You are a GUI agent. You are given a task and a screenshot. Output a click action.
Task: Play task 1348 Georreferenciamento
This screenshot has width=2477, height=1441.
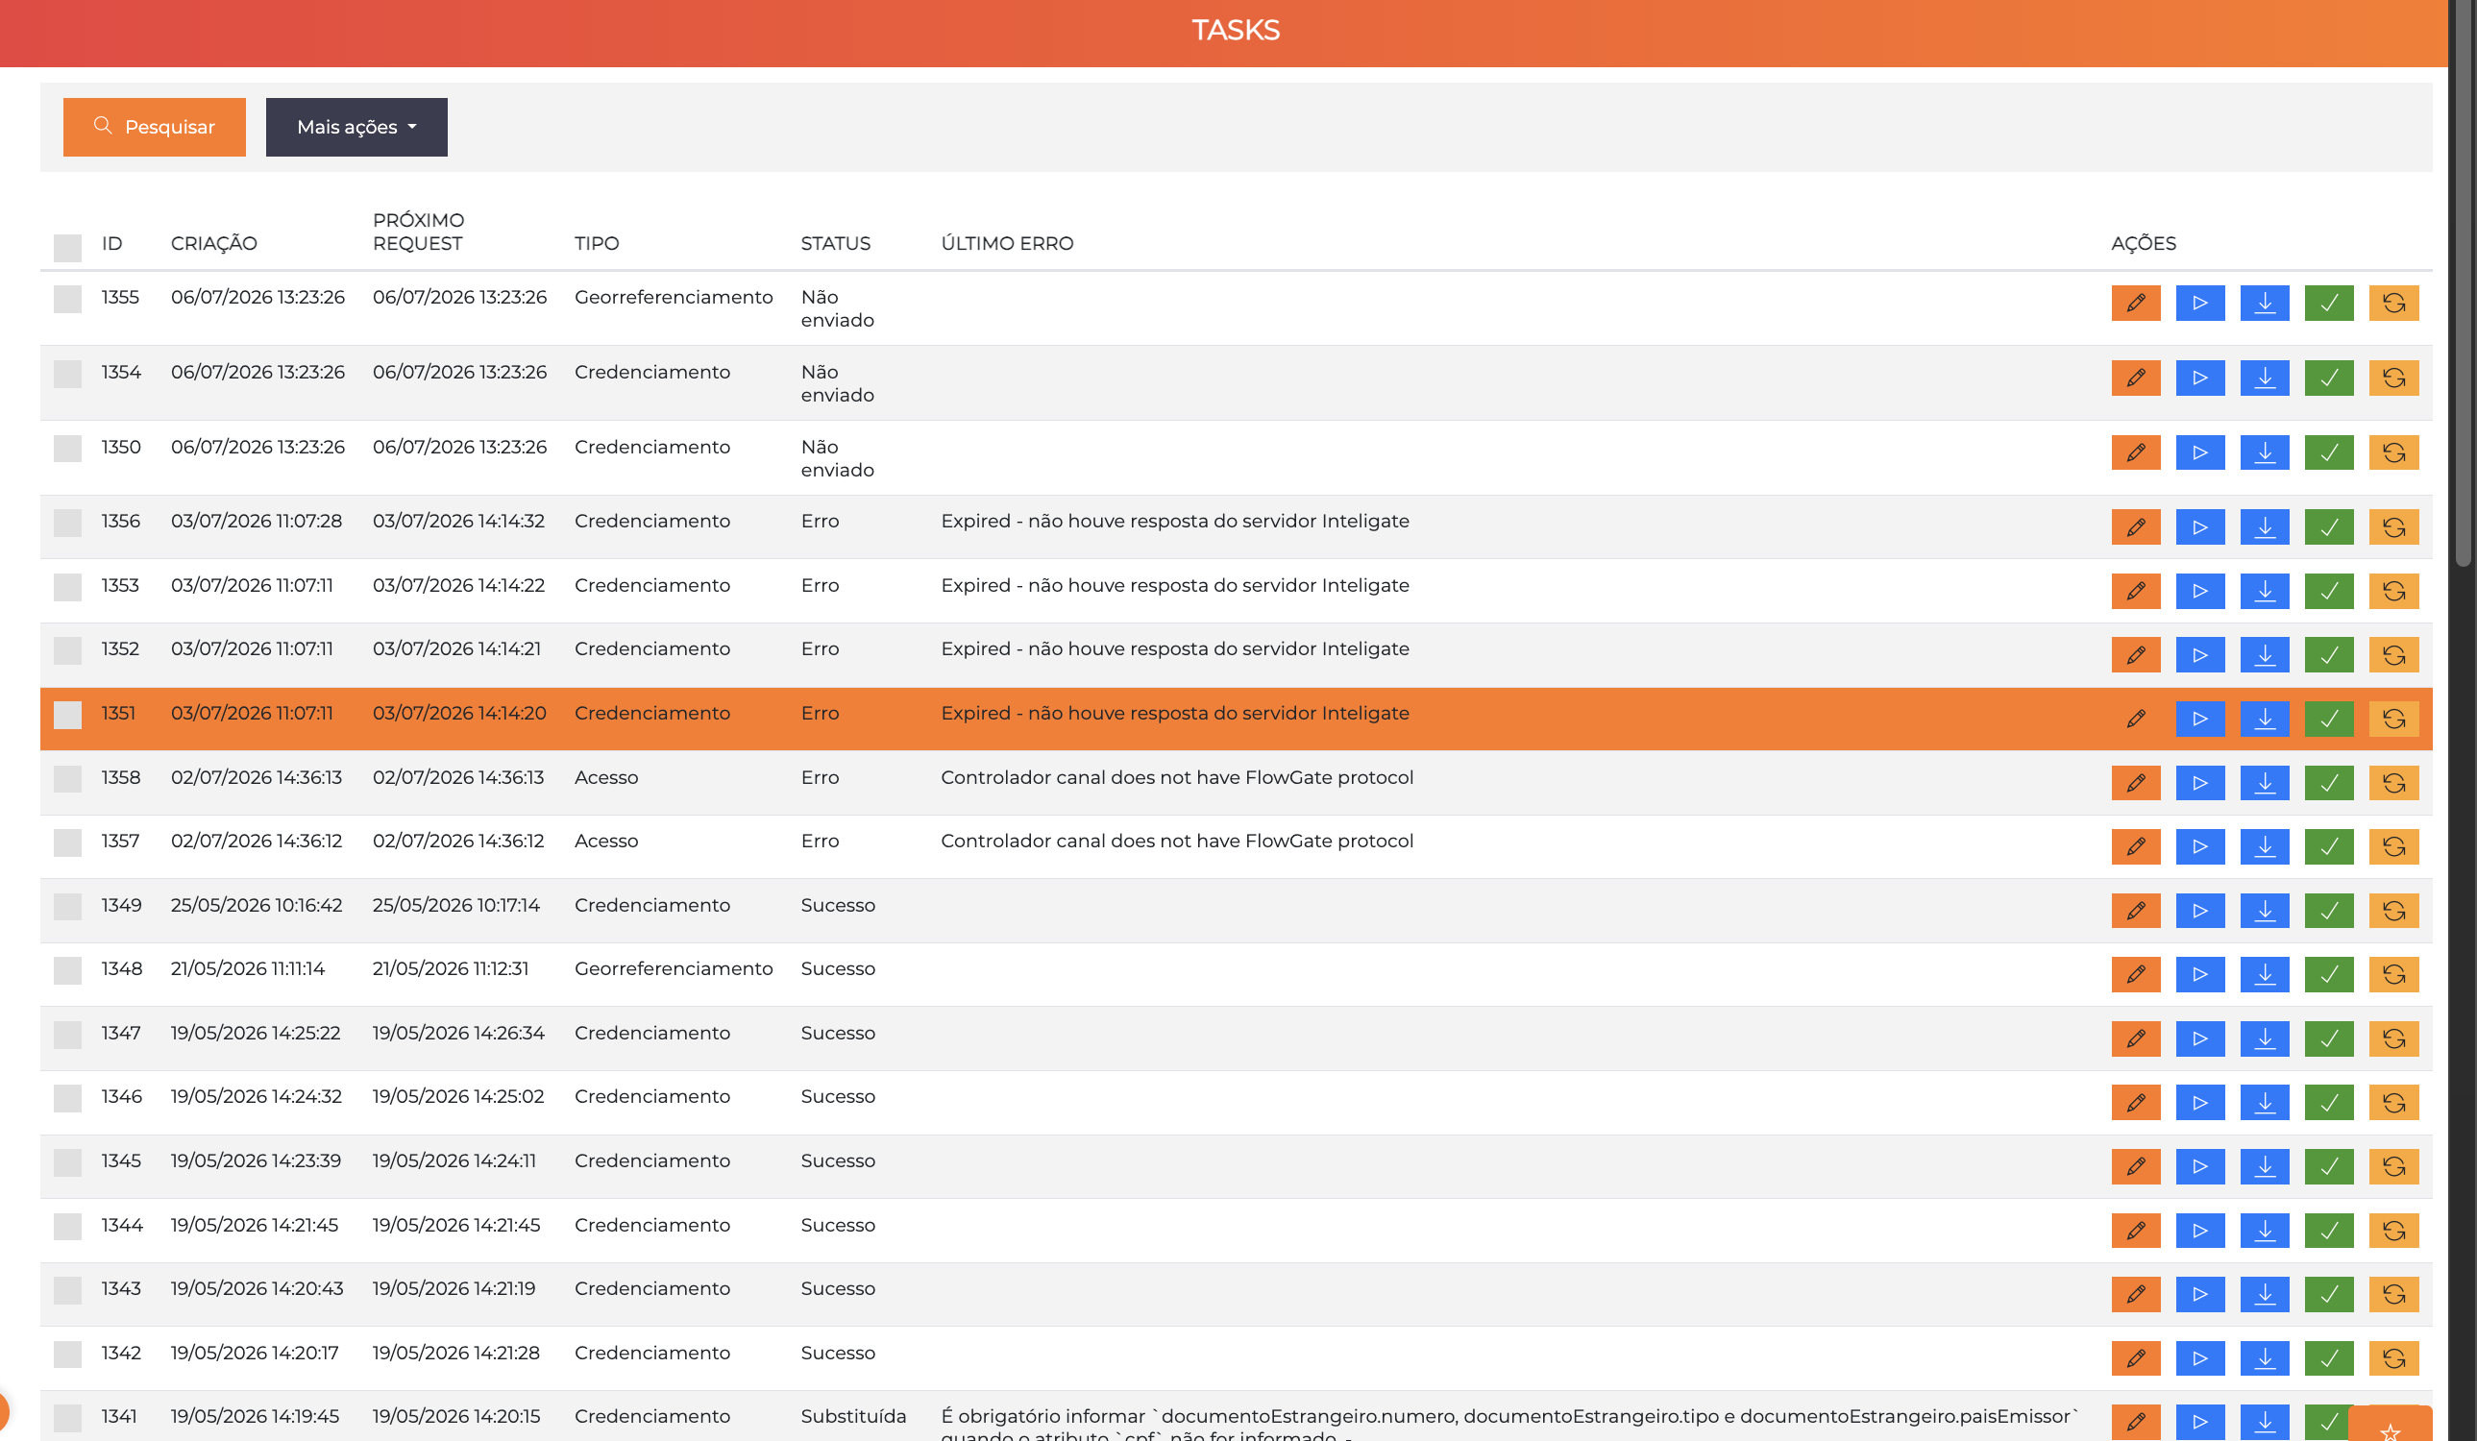pos(2200,974)
